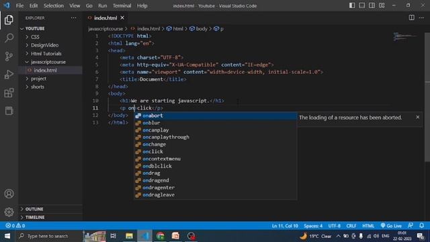This screenshot has width=430, height=242.
Task: Choose oncontextmenu from suggestion list
Action: [215, 159]
